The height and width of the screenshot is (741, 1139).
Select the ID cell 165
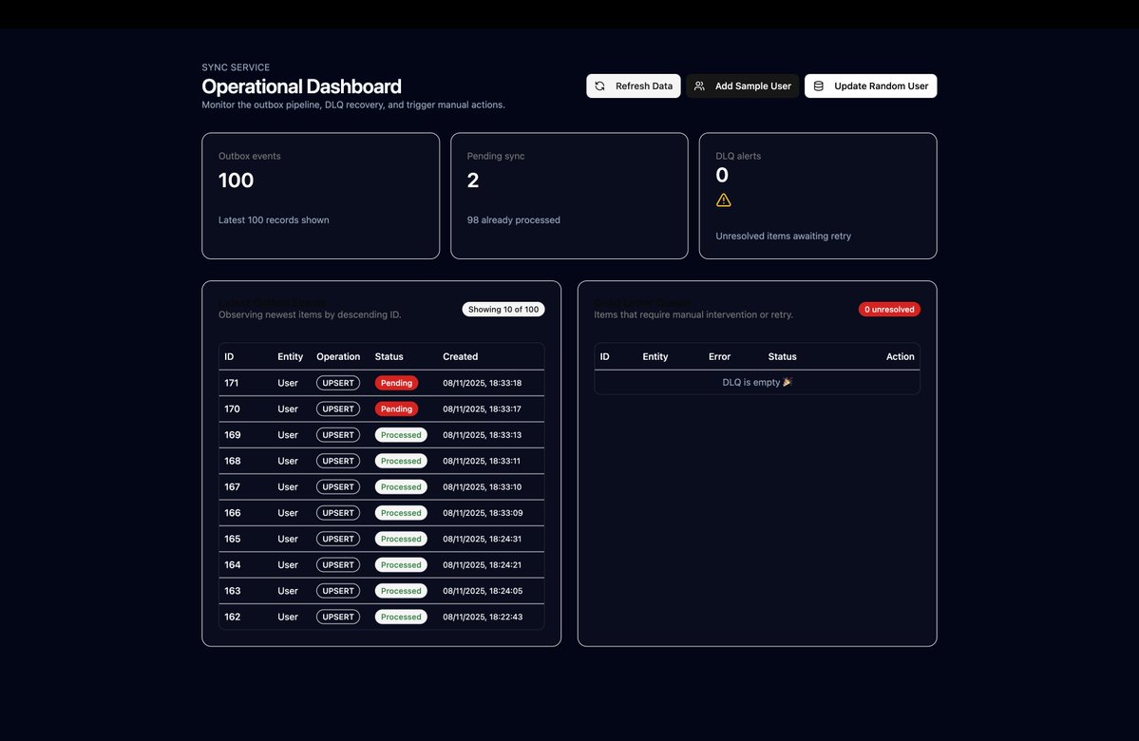tap(233, 539)
